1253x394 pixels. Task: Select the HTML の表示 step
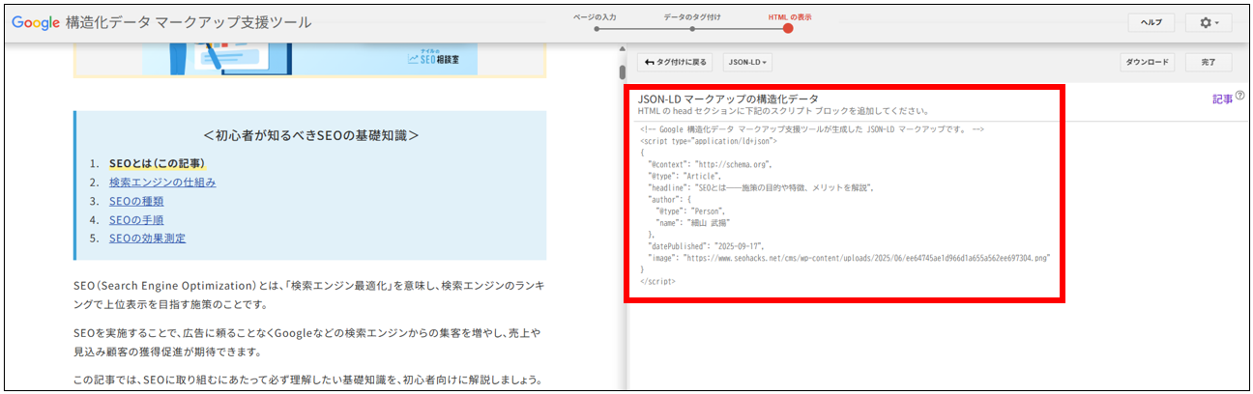click(789, 17)
